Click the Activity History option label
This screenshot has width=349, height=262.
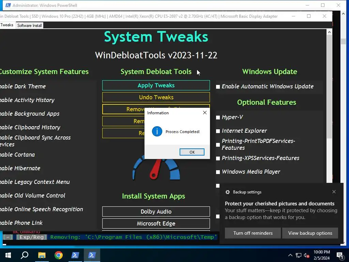27,100
